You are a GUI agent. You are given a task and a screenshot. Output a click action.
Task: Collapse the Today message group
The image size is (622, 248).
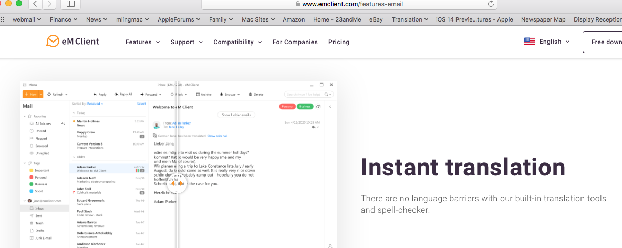74,113
